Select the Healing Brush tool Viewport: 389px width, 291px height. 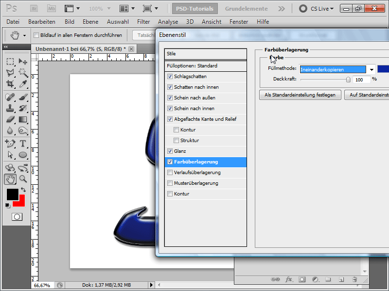pyautogui.click(x=10, y=97)
